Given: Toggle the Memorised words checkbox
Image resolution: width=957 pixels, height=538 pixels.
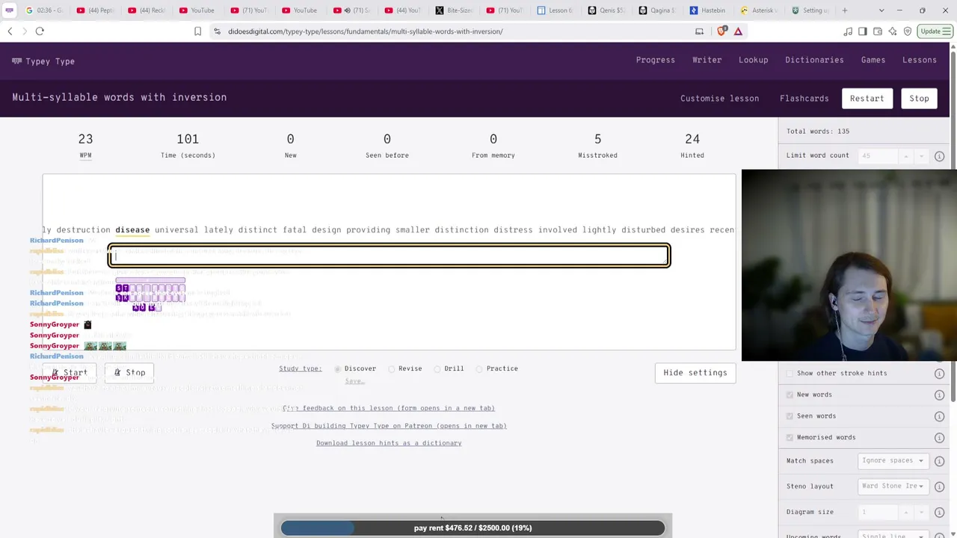Looking at the screenshot, I should [790, 437].
